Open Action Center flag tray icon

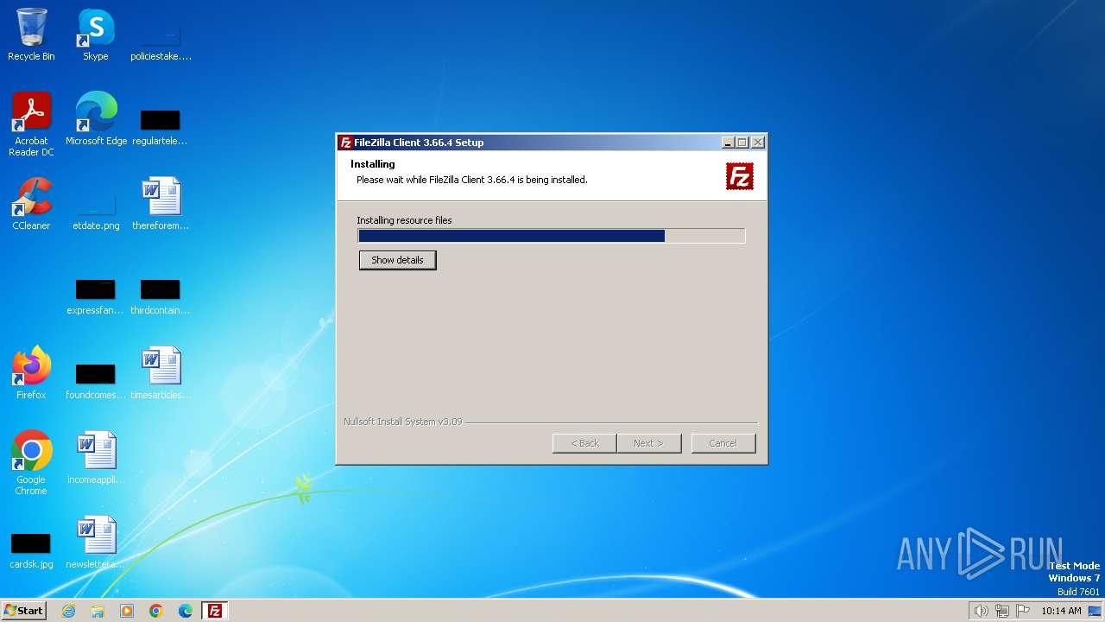click(x=1023, y=611)
